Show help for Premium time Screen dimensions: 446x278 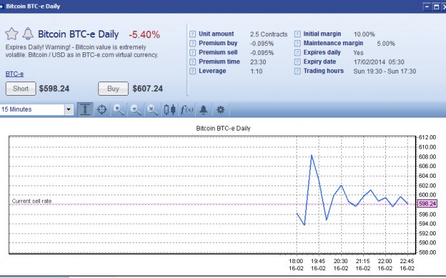[x=193, y=62]
